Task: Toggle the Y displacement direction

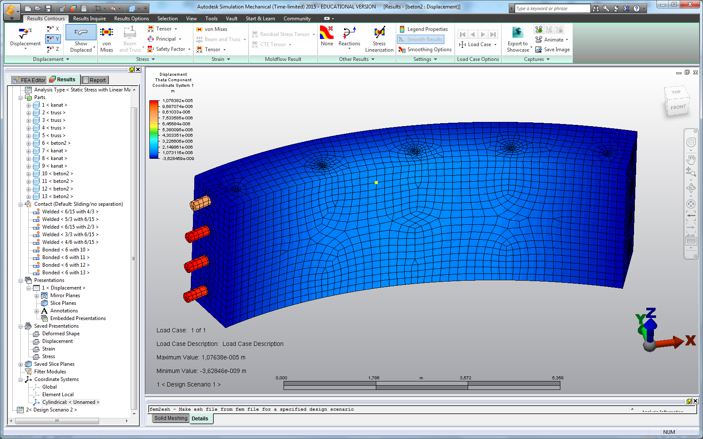Action: [x=53, y=39]
